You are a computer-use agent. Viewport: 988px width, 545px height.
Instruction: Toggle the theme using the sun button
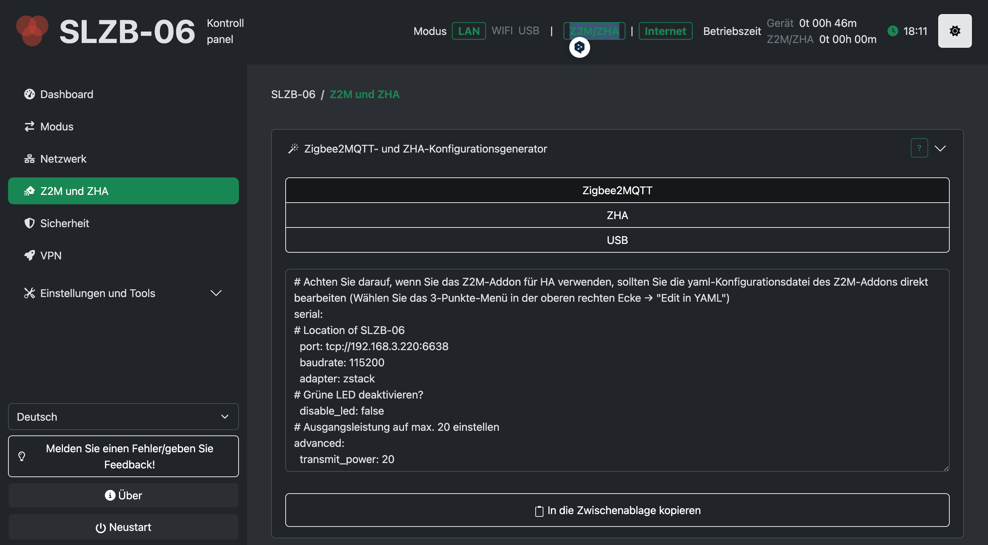tap(955, 31)
